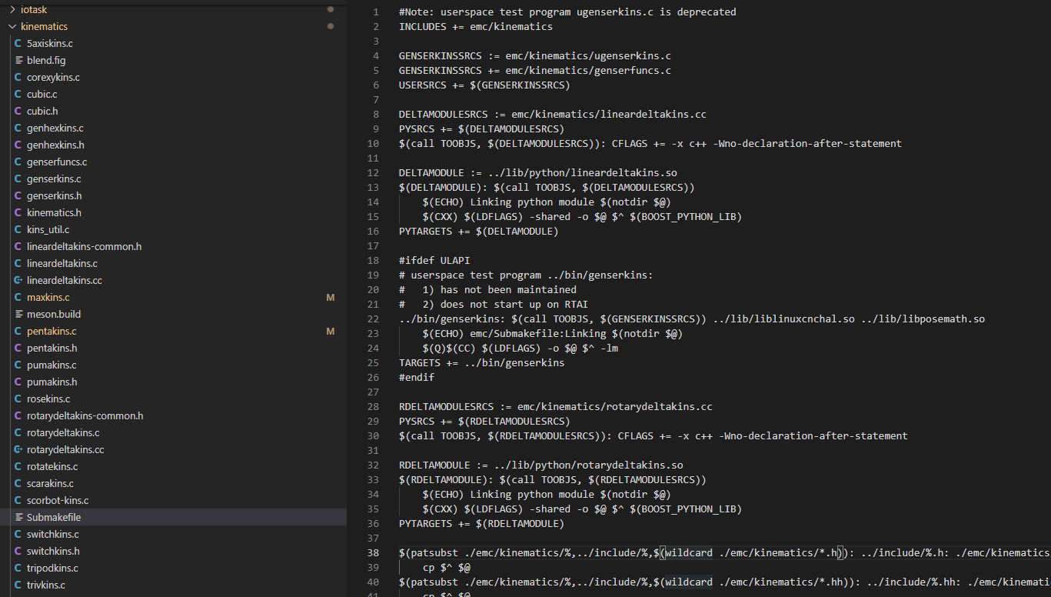The image size is (1051, 597).
Task: Open lineardeltakins.cc C++ file
Action: [65, 280]
